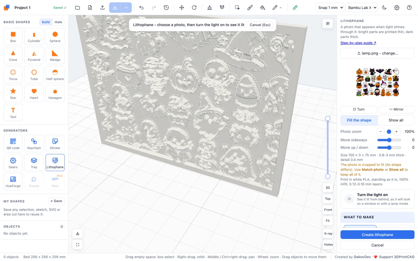Click Fit view button
The width and height of the screenshot is (418, 261).
tap(328, 221)
